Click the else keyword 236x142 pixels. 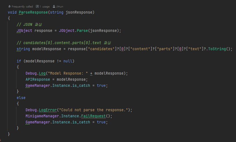point(21,98)
